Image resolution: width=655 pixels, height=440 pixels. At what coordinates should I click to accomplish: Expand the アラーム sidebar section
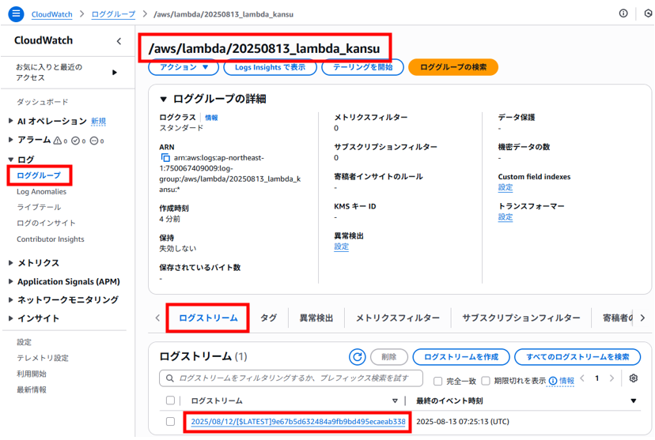[10, 140]
